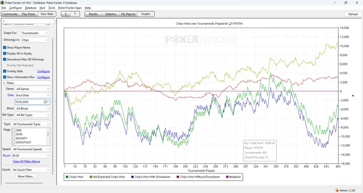Switch to cash games with $ button
This screenshot has height=193, width=363.
(x=66, y=14)
